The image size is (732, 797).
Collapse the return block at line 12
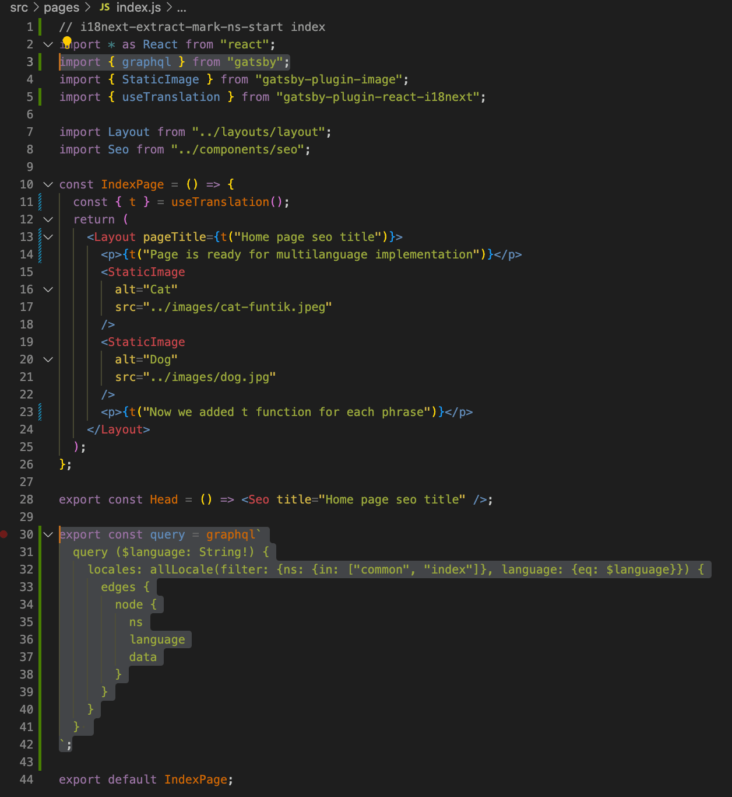pos(48,219)
